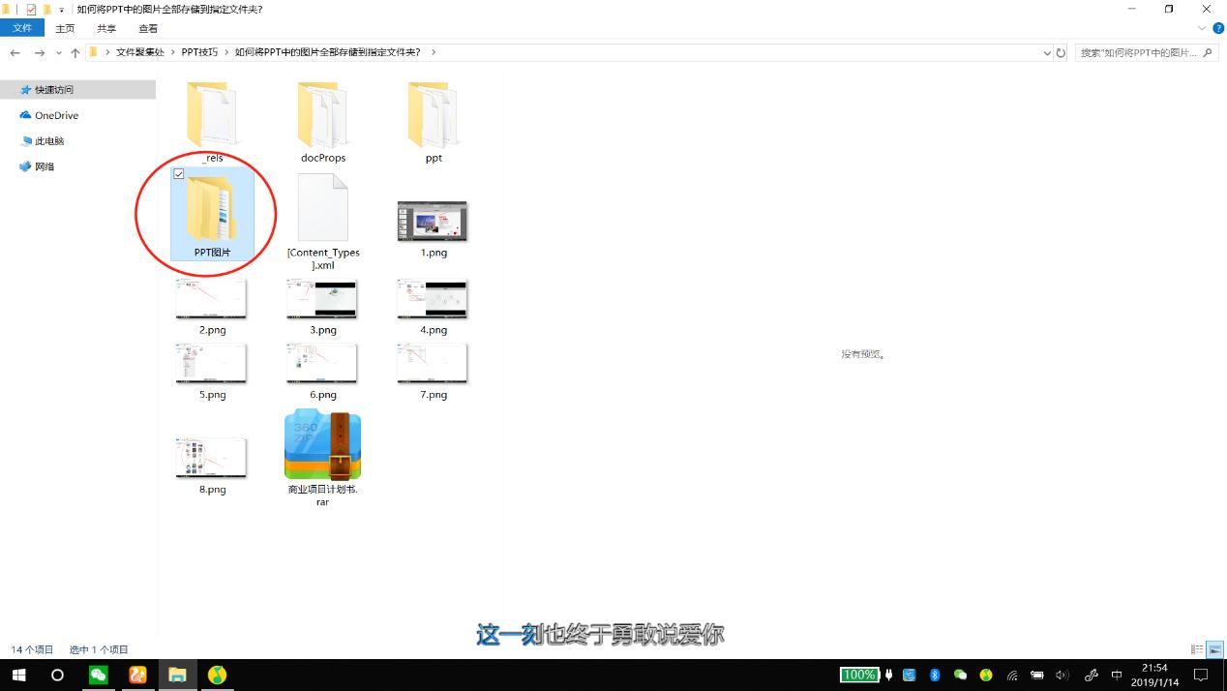Screen dimensions: 1227x691
Task: Click the Wi-Fi network tray icon
Action: click(x=1011, y=675)
